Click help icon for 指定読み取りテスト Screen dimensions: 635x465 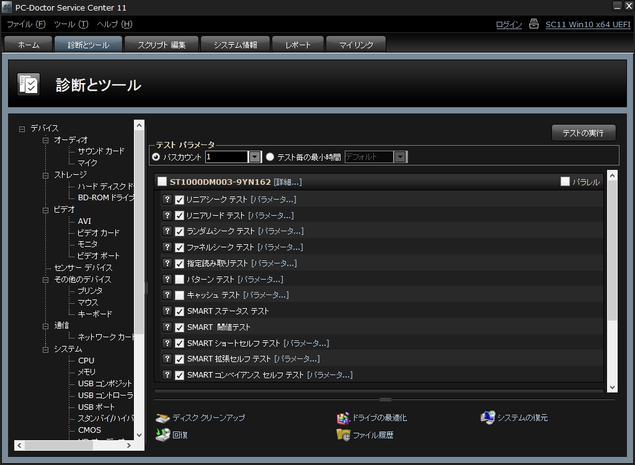pos(167,263)
